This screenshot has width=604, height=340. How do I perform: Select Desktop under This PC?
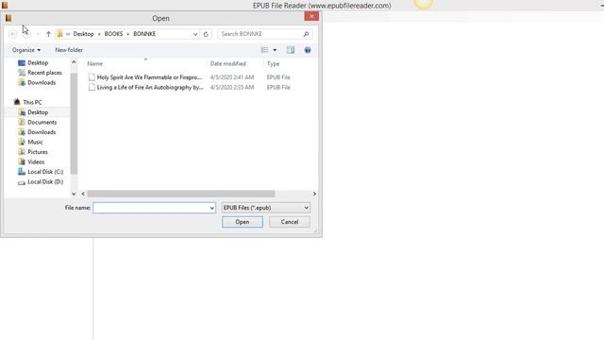(38, 112)
